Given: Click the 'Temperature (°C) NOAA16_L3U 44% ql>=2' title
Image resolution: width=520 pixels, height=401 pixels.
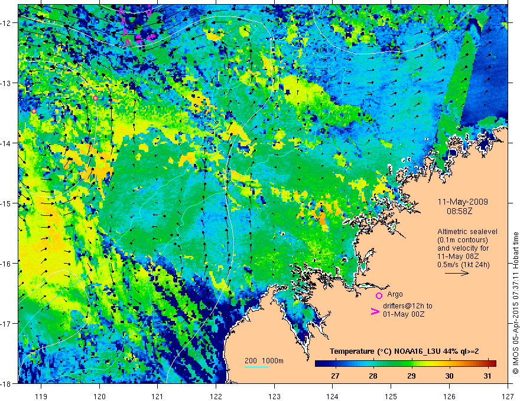Looking at the screenshot, I should [404, 351].
